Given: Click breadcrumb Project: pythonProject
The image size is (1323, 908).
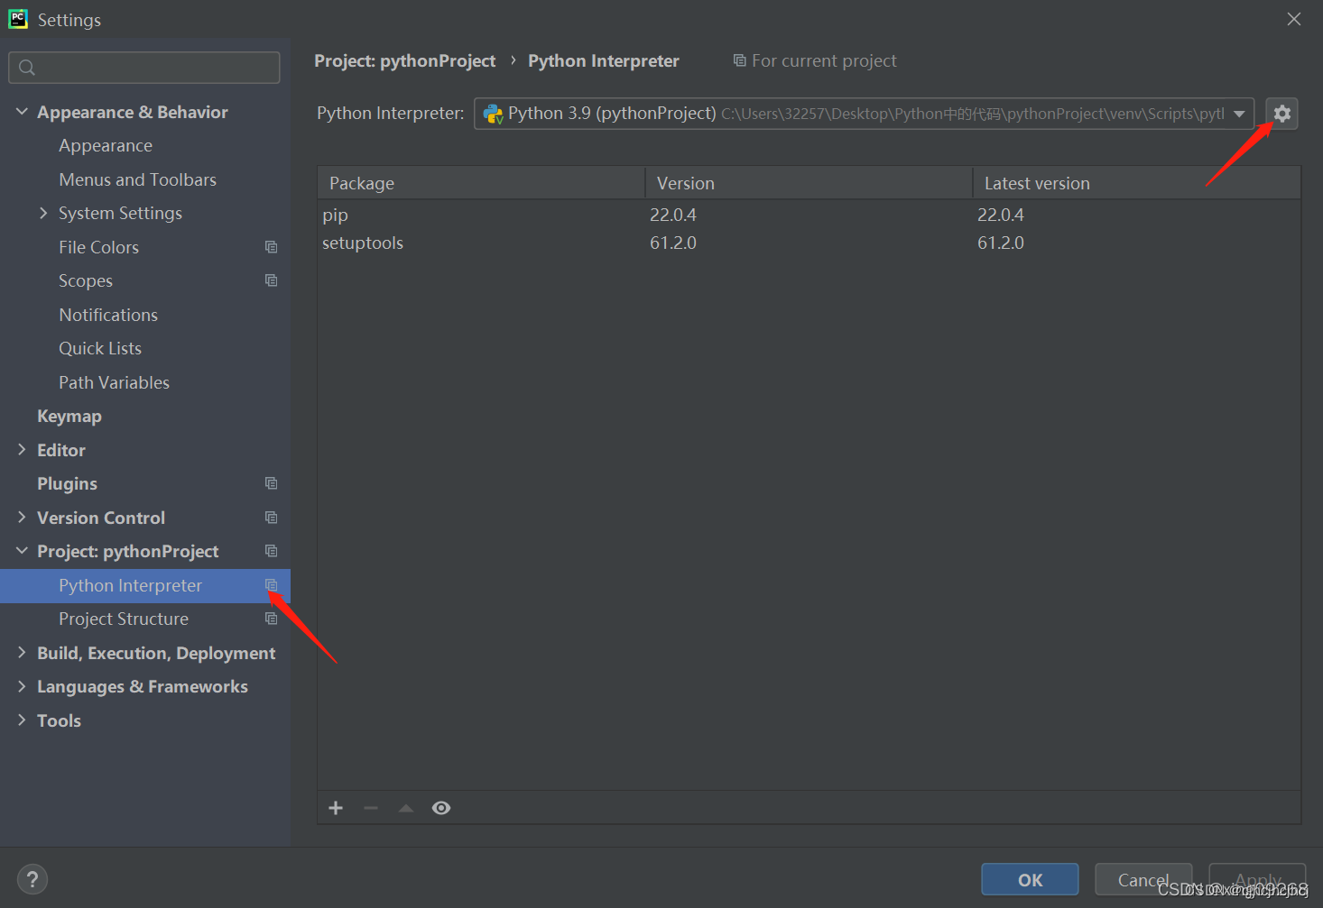Looking at the screenshot, I should [x=404, y=60].
